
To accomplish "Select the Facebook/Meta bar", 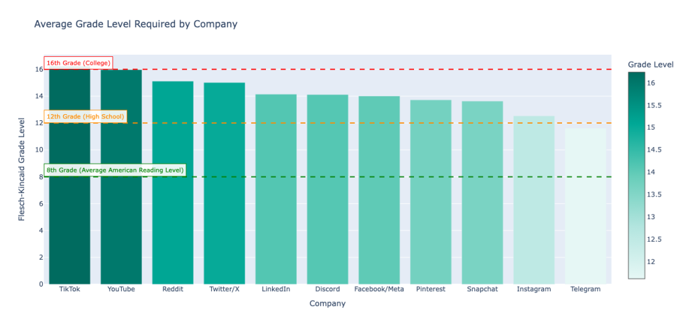I will pos(379,200).
